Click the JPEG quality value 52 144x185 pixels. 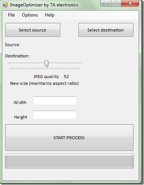[x=66, y=77]
